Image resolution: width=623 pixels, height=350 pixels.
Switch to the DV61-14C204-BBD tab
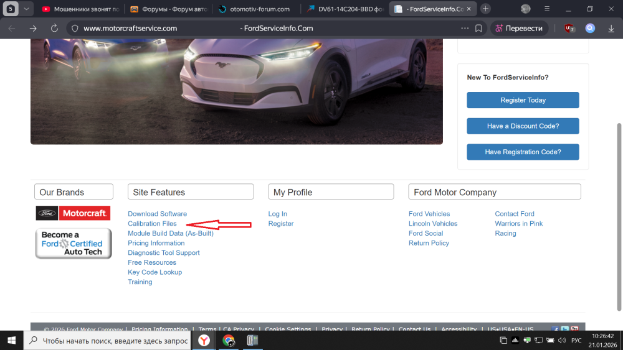(345, 9)
